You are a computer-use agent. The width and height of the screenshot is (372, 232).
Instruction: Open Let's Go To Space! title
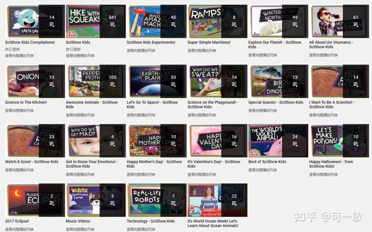[x=152, y=104]
